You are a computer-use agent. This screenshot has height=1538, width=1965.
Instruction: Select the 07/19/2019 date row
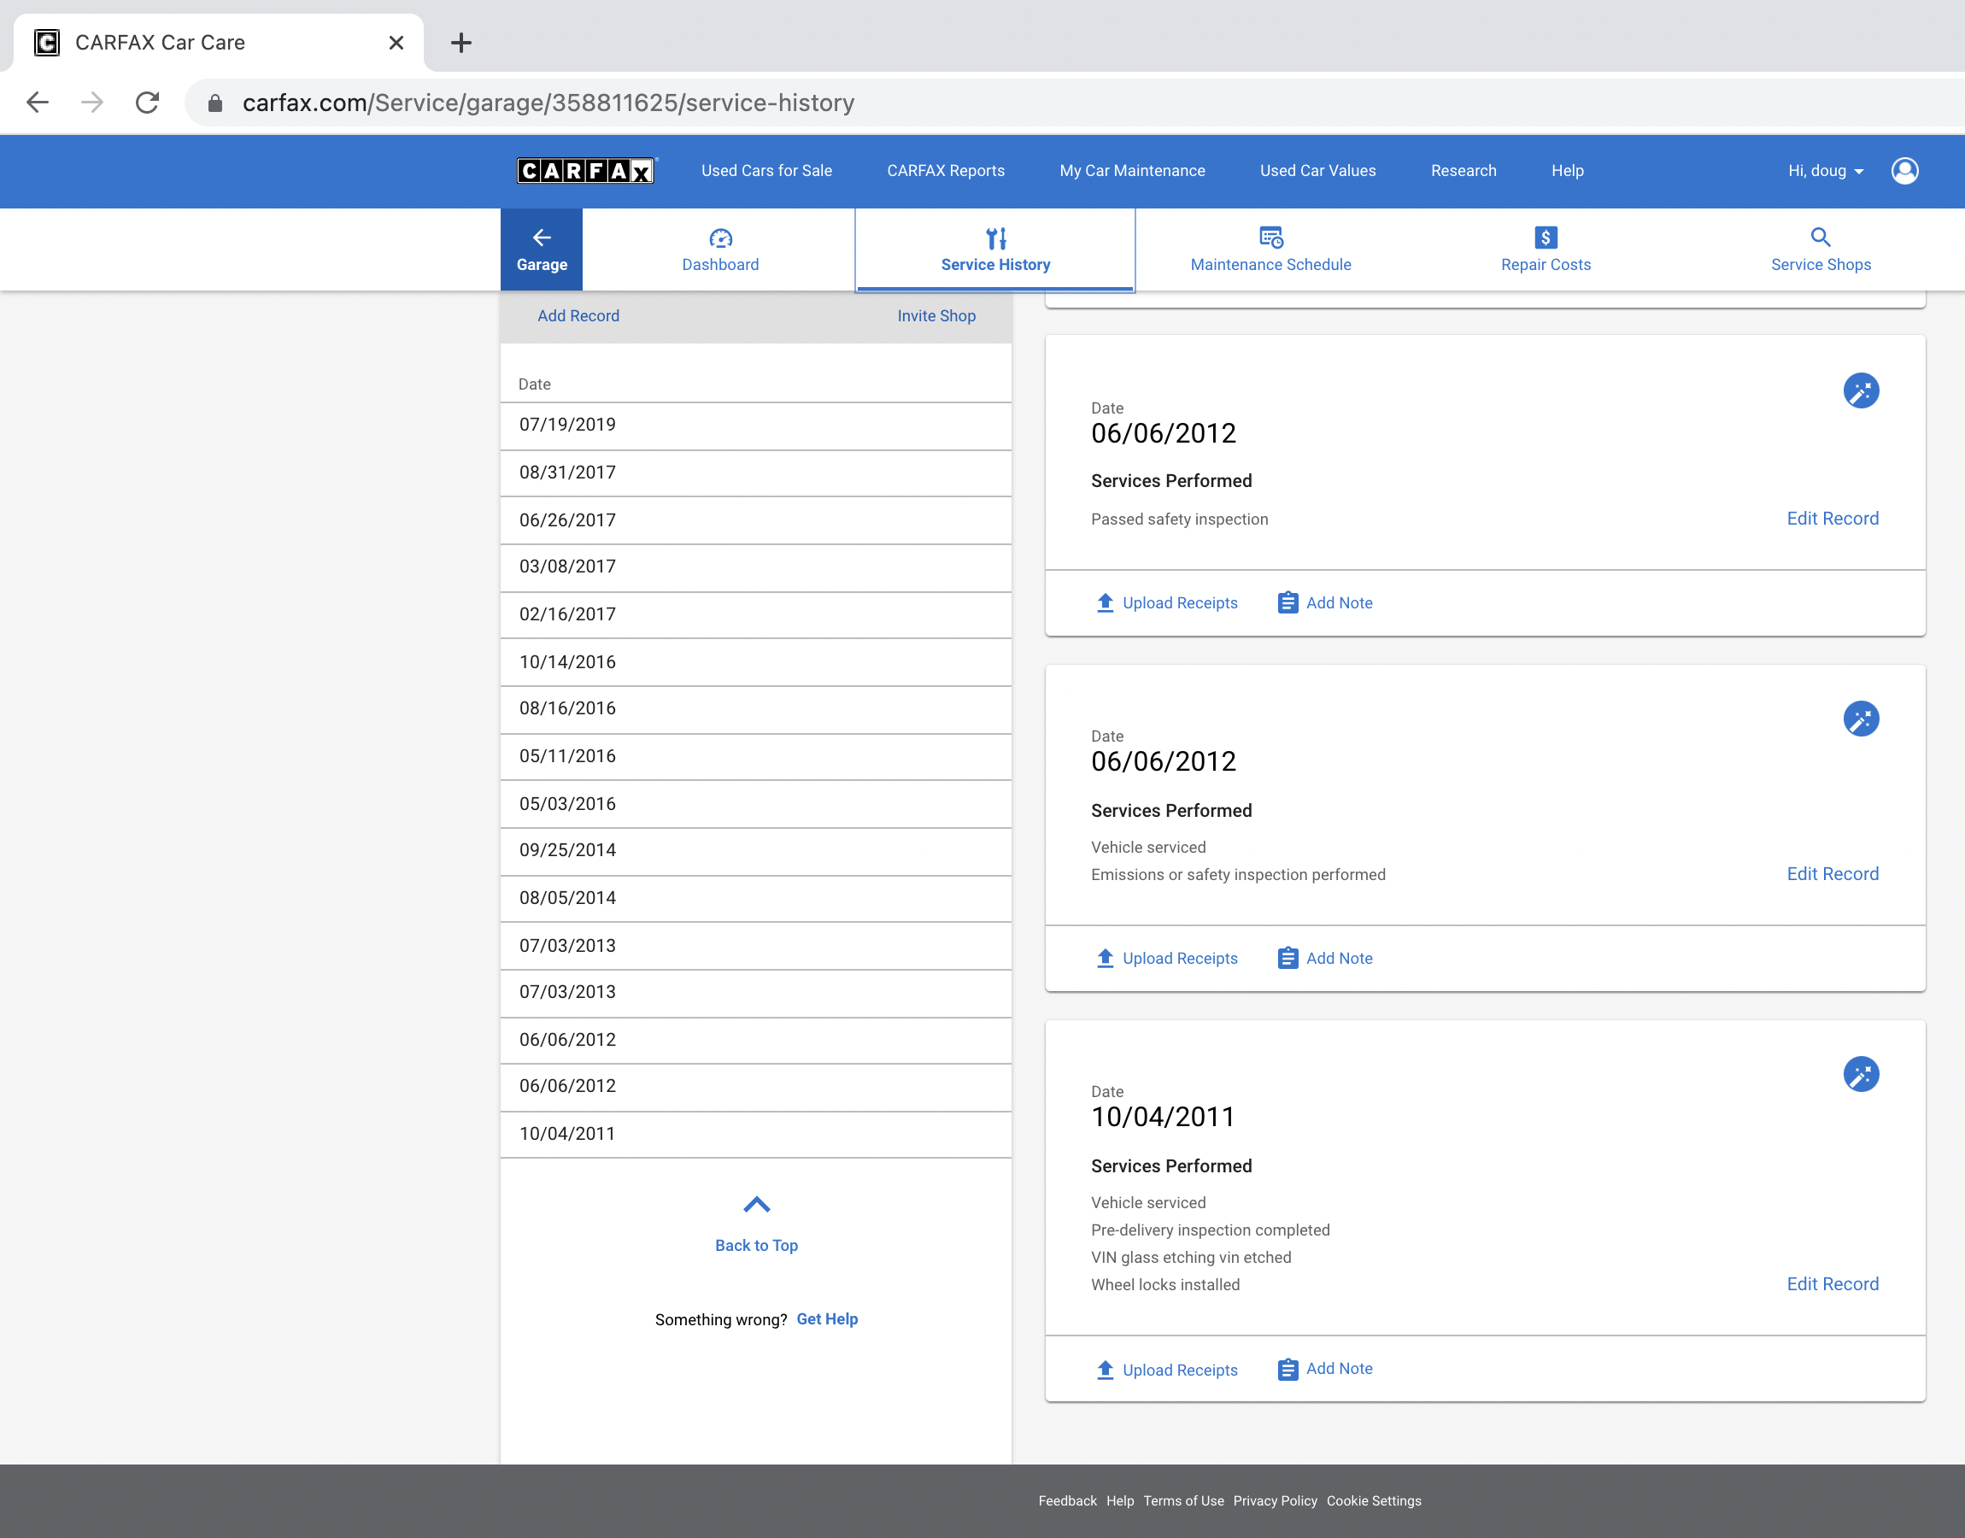pyautogui.click(x=755, y=425)
